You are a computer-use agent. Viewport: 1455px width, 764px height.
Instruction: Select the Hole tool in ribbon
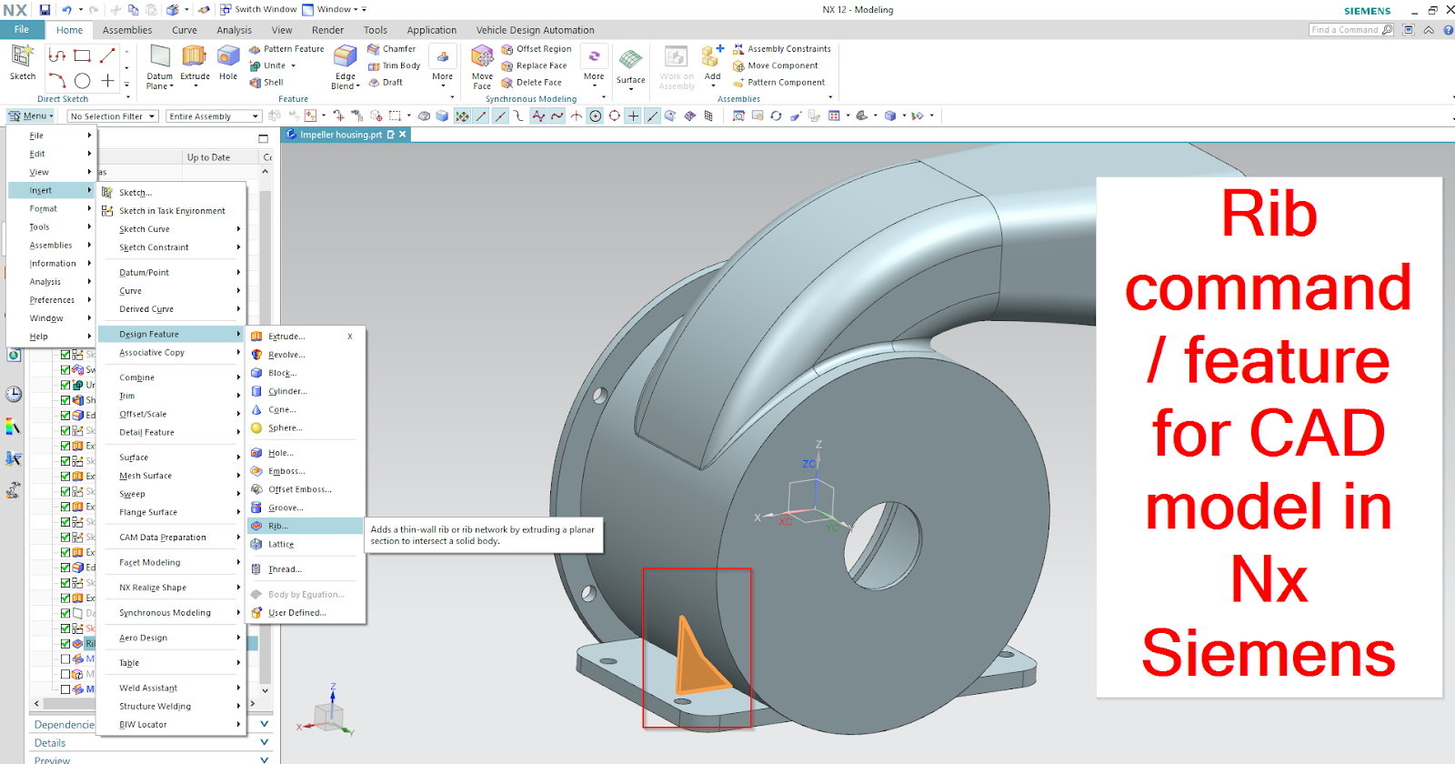point(228,62)
